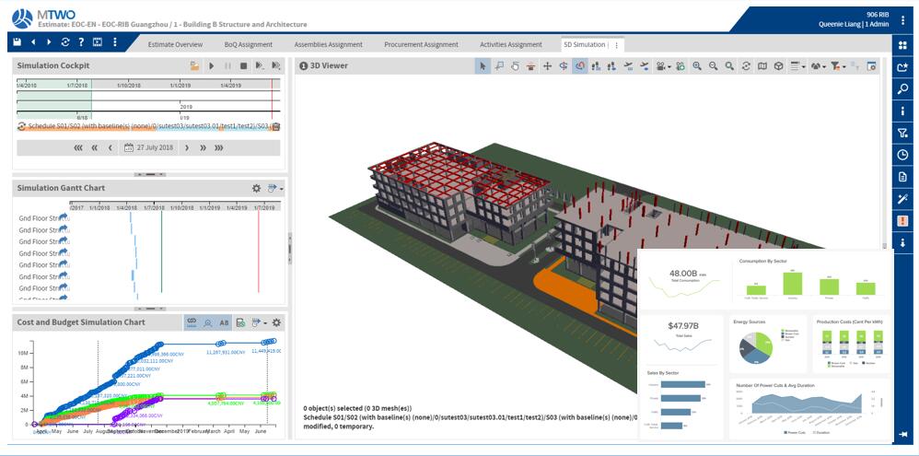Expand the export dropdown in Cost chart header

pyautogui.click(x=259, y=322)
